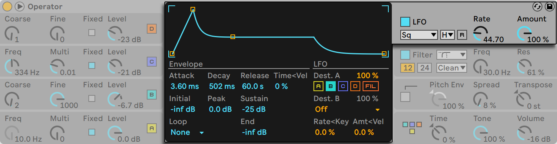This screenshot has width=557, height=144.
Task: Select 12 dB filter slope
Action: click(407, 68)
